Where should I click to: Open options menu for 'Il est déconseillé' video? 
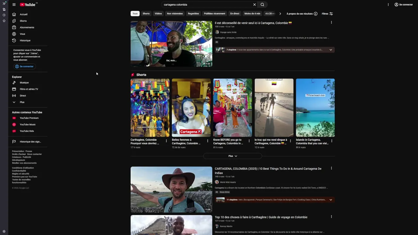[331, 23]
